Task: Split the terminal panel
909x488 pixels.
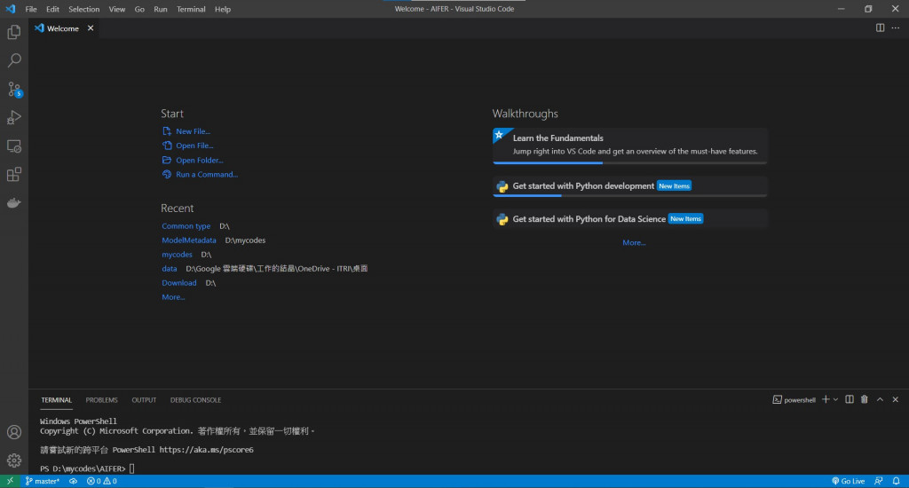Action: [x=850, y=399]
